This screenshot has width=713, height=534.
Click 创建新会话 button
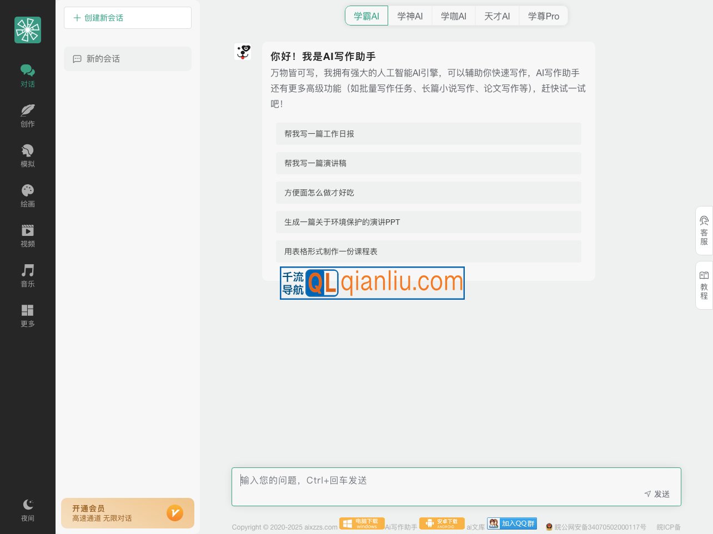click(128, 18)
